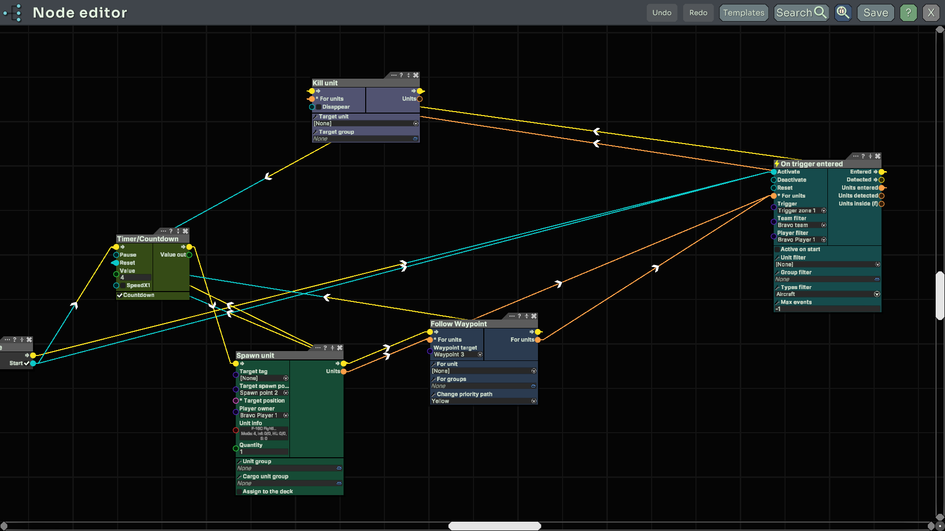Enable the Active on start checkbox
The width and height of the screenshot is (945, 531).
click(x=778, y=249)
